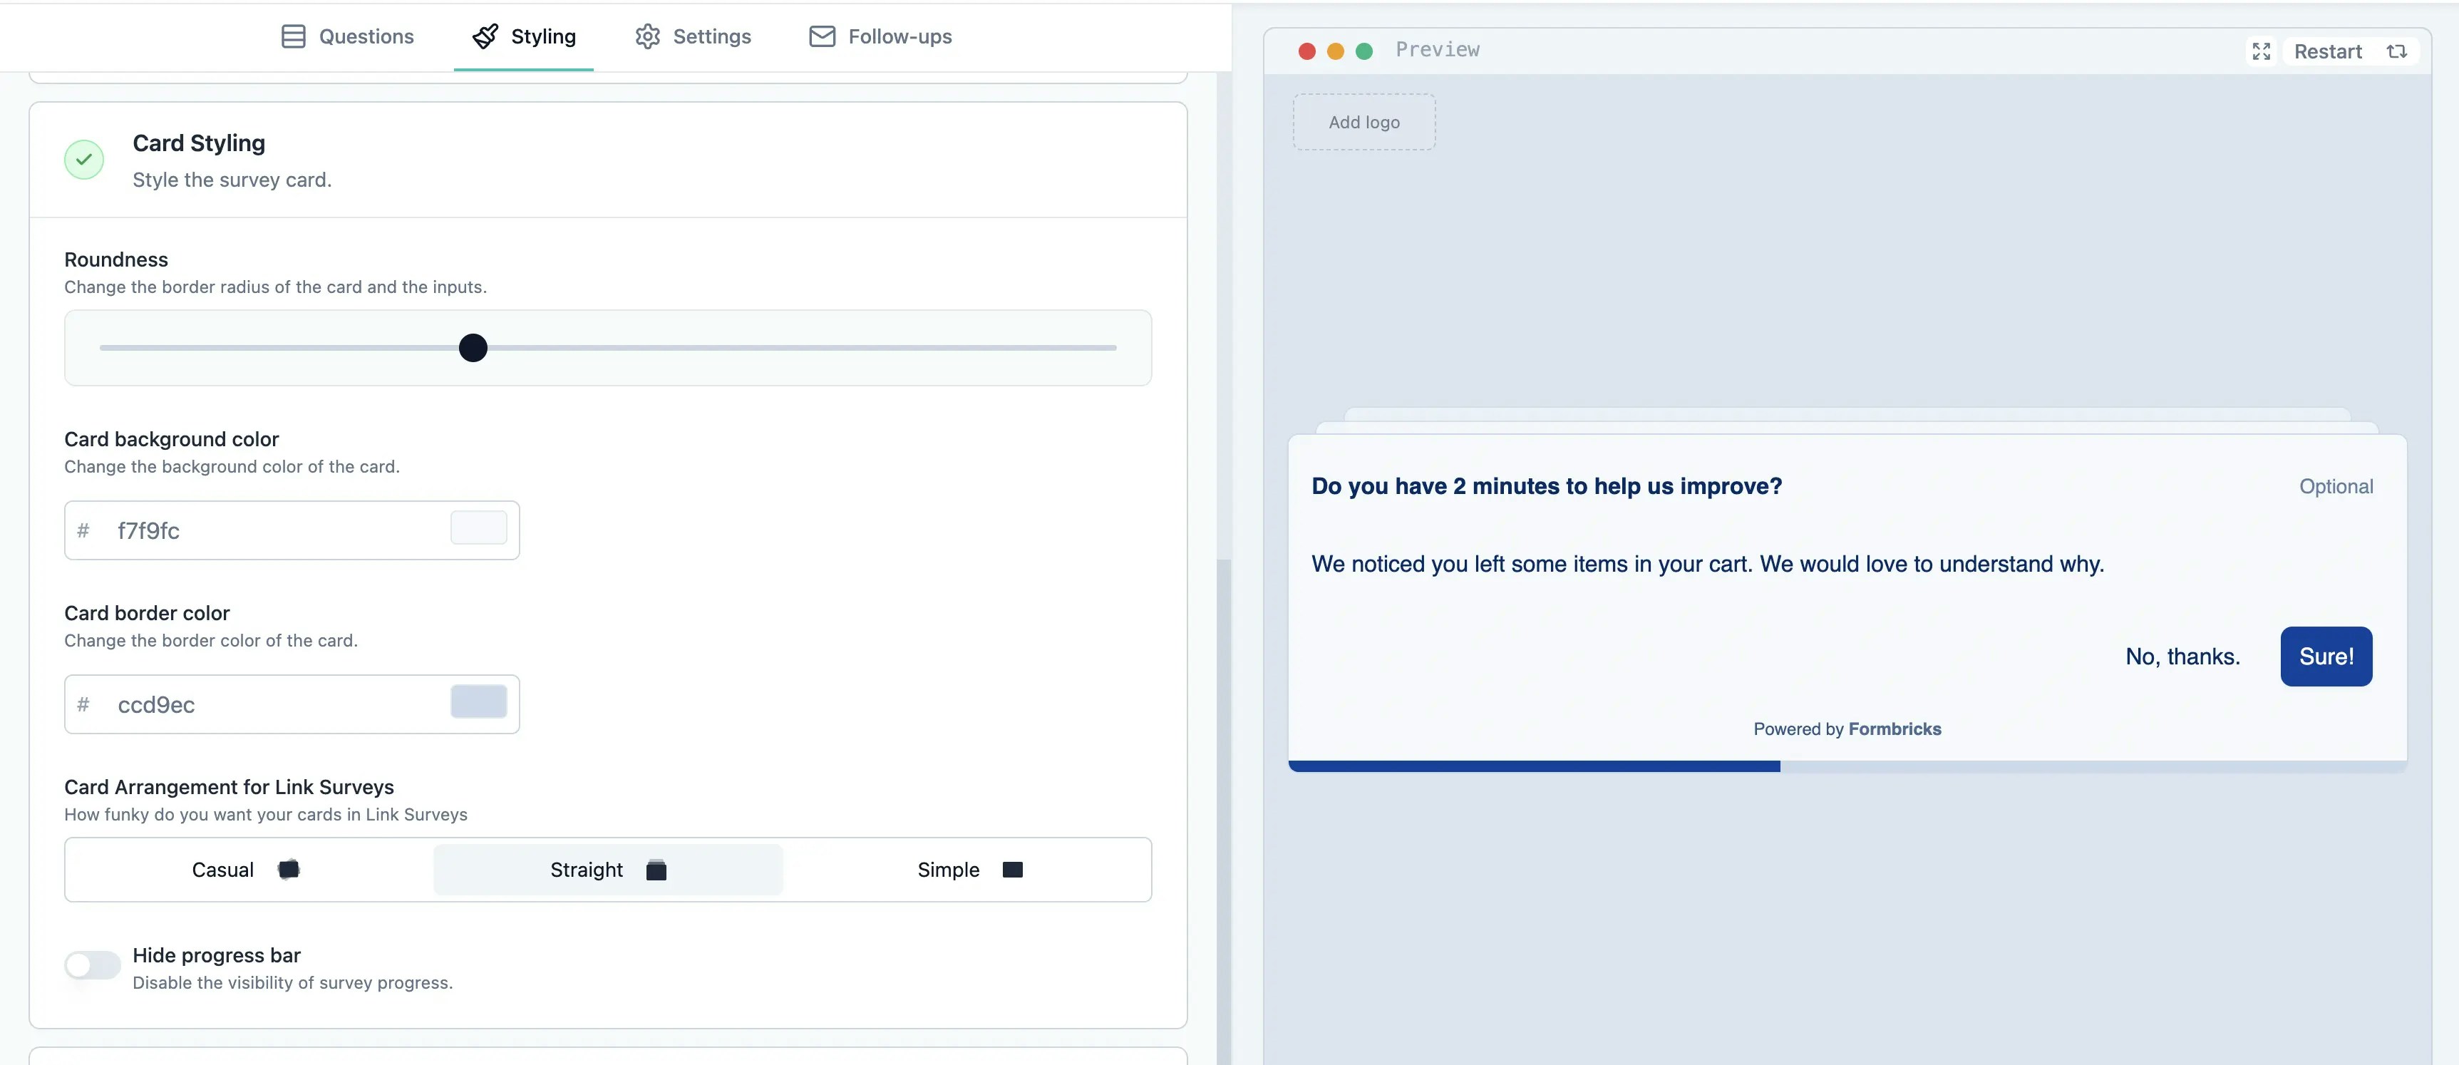The image size is (2459, 1065).
Task: Toggle the Hide progress bar switch
Action: pos(93,964)
